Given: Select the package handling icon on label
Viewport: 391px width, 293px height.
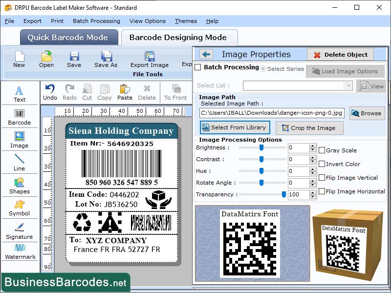Looking at the screenshot, I should tap(158, 199).
